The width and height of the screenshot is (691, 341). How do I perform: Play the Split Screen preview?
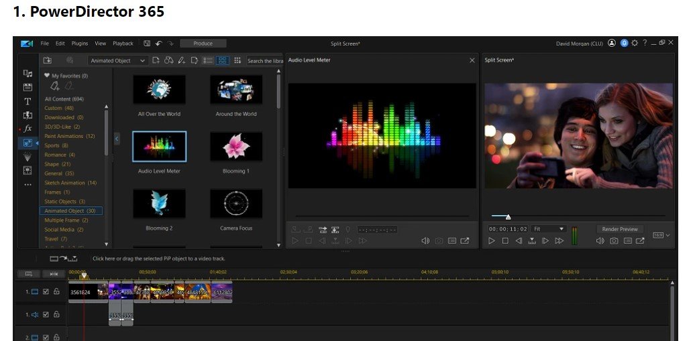[x=492, y=241]
